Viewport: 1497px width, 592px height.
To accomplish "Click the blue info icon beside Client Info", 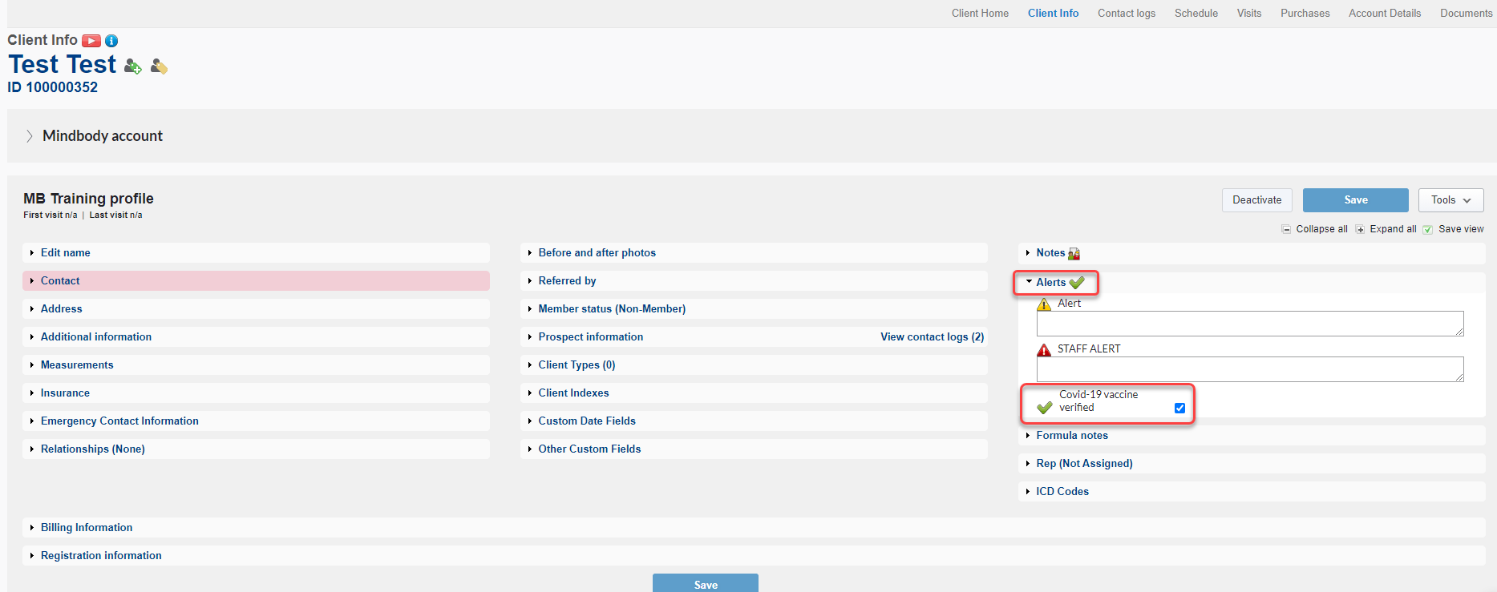I will tap(111, 41).
